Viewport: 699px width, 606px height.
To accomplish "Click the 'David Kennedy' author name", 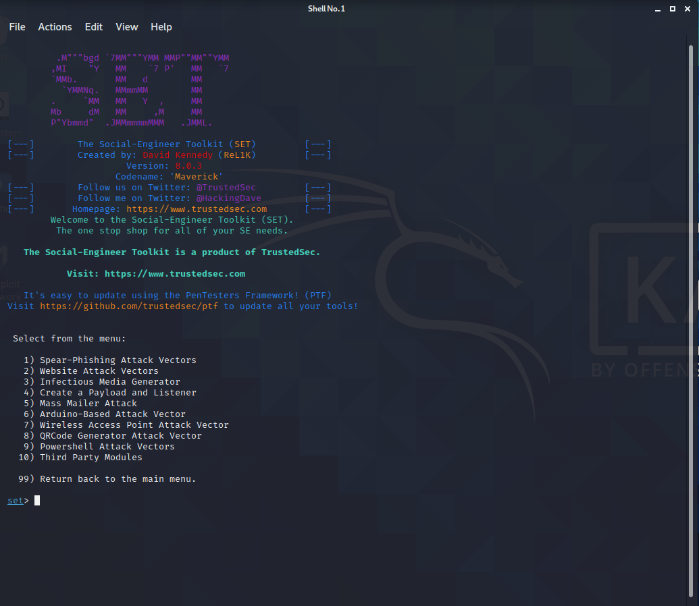I will [178, 155].
